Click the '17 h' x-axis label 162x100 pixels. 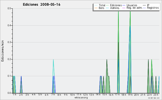point(117,95)
